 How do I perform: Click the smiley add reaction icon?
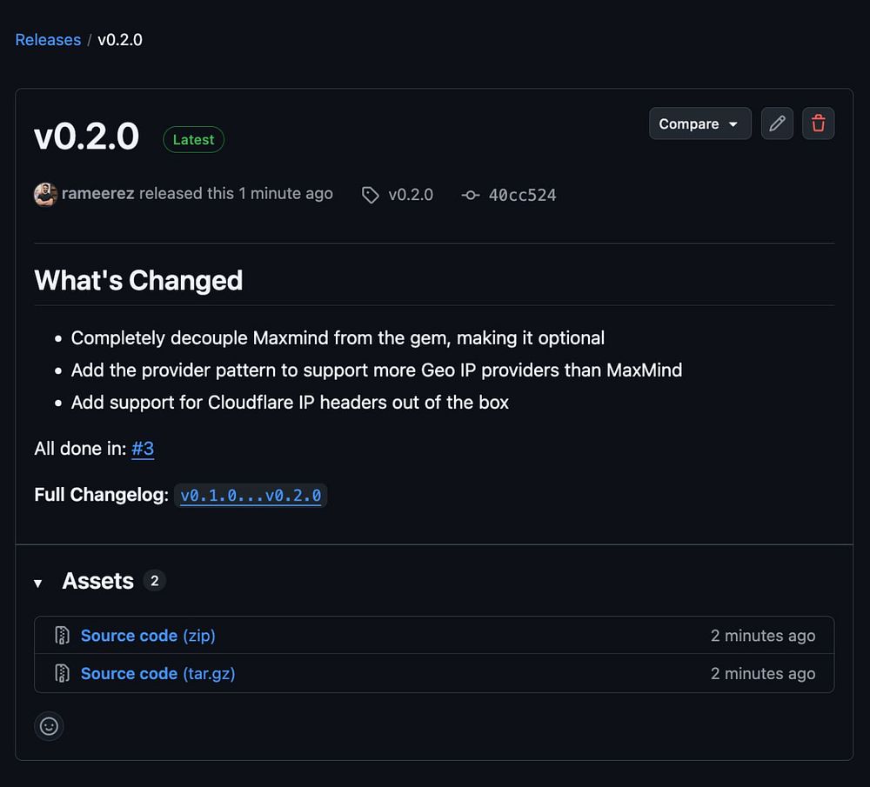49,726
